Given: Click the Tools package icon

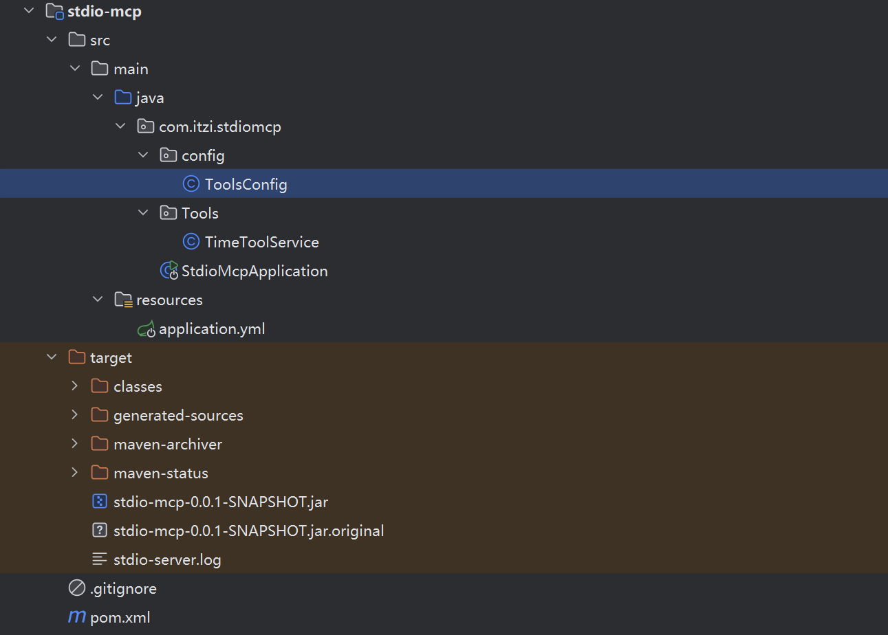Looking at the screenshot, I should tap(169, 213).
